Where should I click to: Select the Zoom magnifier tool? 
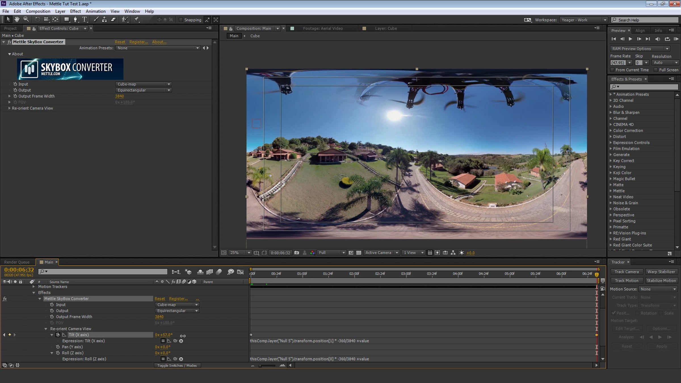pos(26,19)
